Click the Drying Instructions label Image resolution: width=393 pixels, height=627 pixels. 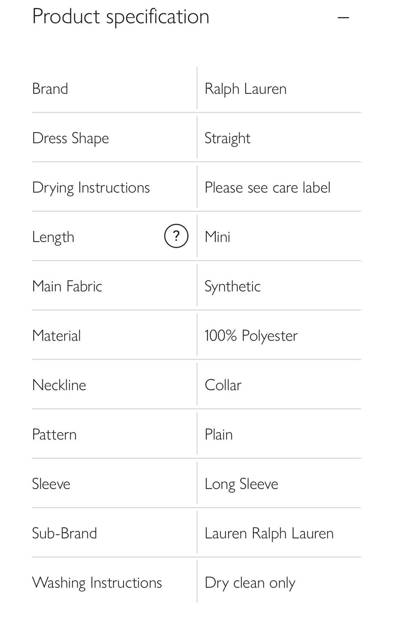point(91,188)
